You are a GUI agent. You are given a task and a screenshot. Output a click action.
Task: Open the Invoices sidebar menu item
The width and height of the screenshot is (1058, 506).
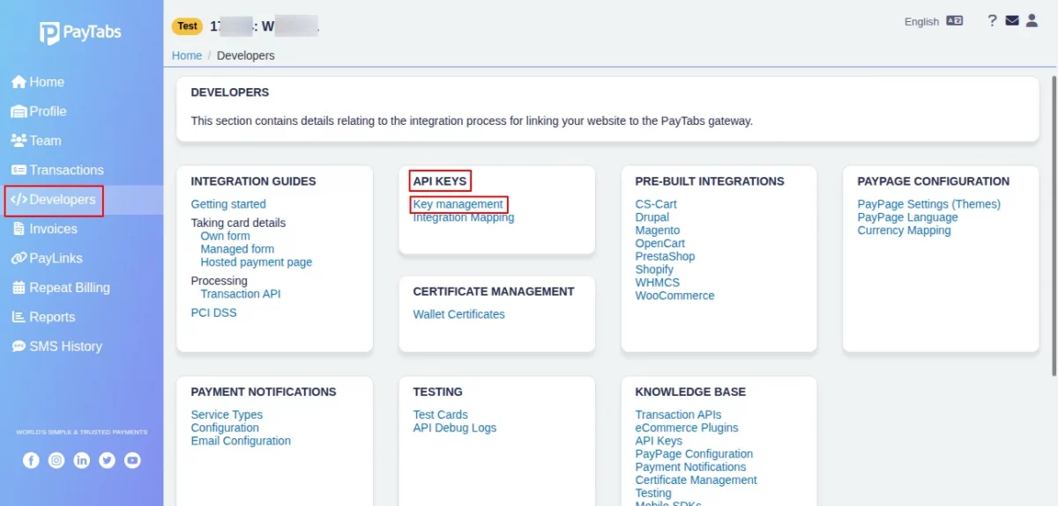(x=46, y=229)
